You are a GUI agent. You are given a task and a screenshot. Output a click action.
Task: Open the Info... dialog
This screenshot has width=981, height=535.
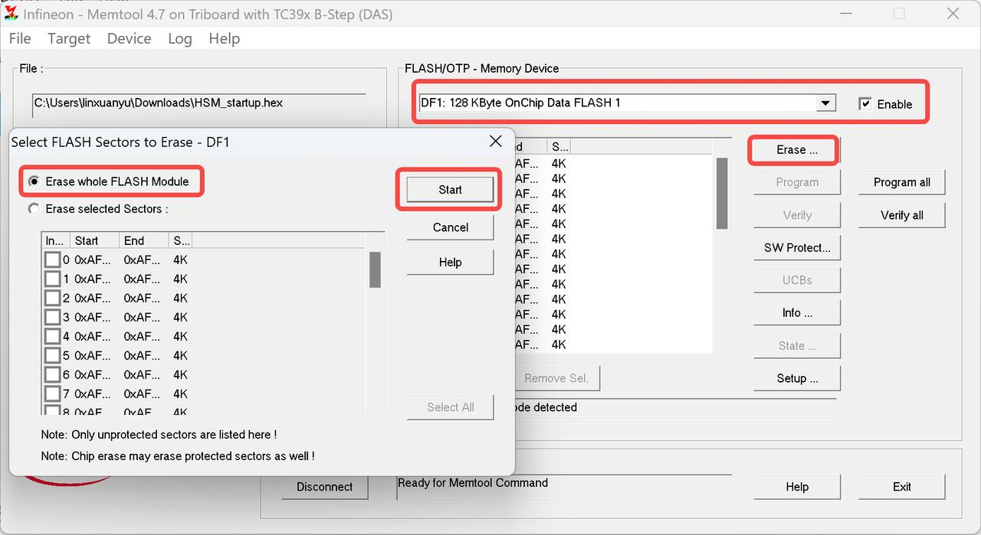click(x=797, y=312)
